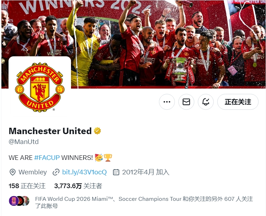Open the three-dot more options menu
266x216 pixels.
[167, 102]
